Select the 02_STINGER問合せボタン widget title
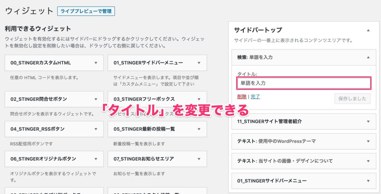 click(39, 99)
